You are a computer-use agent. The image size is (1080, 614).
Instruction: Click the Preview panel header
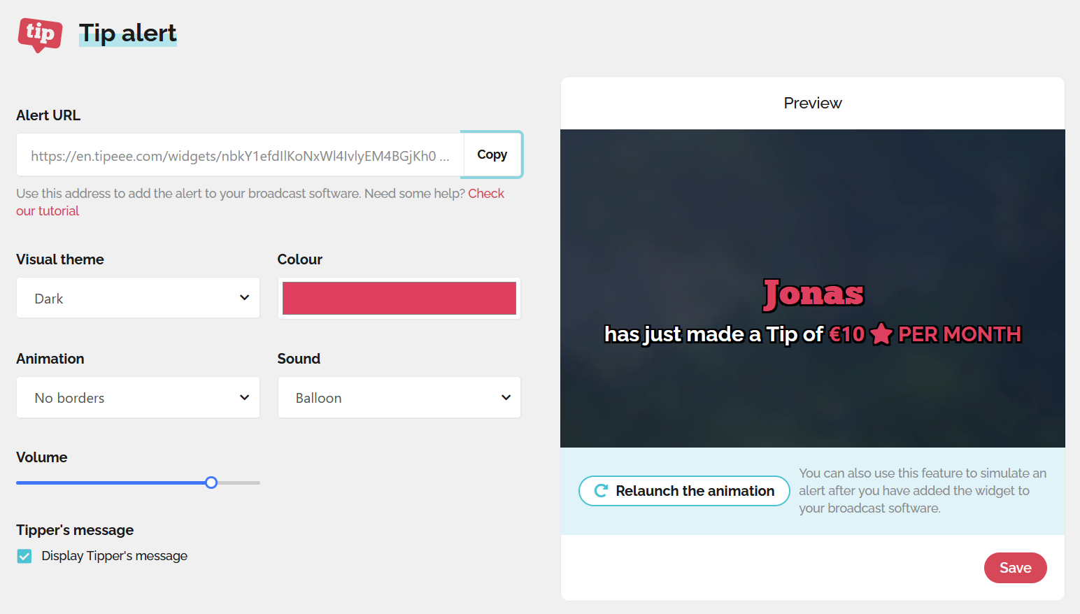click(x=812, y=103)
